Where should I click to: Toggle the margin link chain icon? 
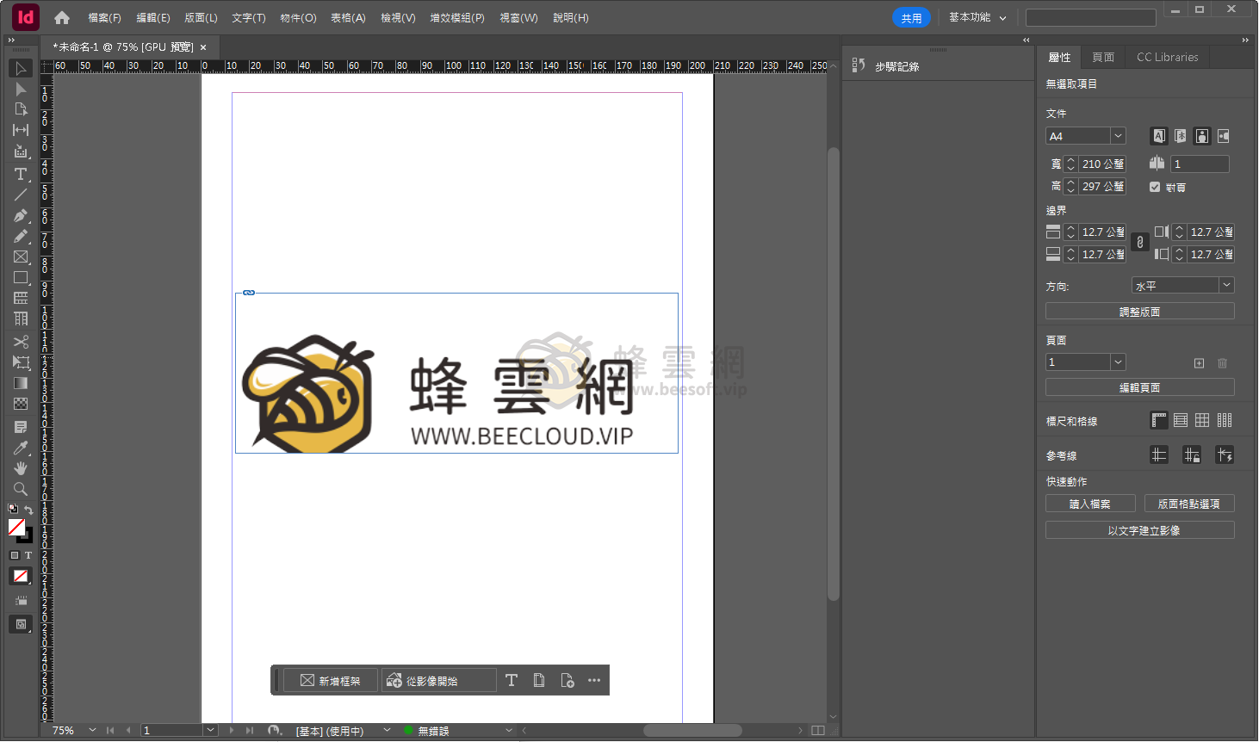[1140, 243]
